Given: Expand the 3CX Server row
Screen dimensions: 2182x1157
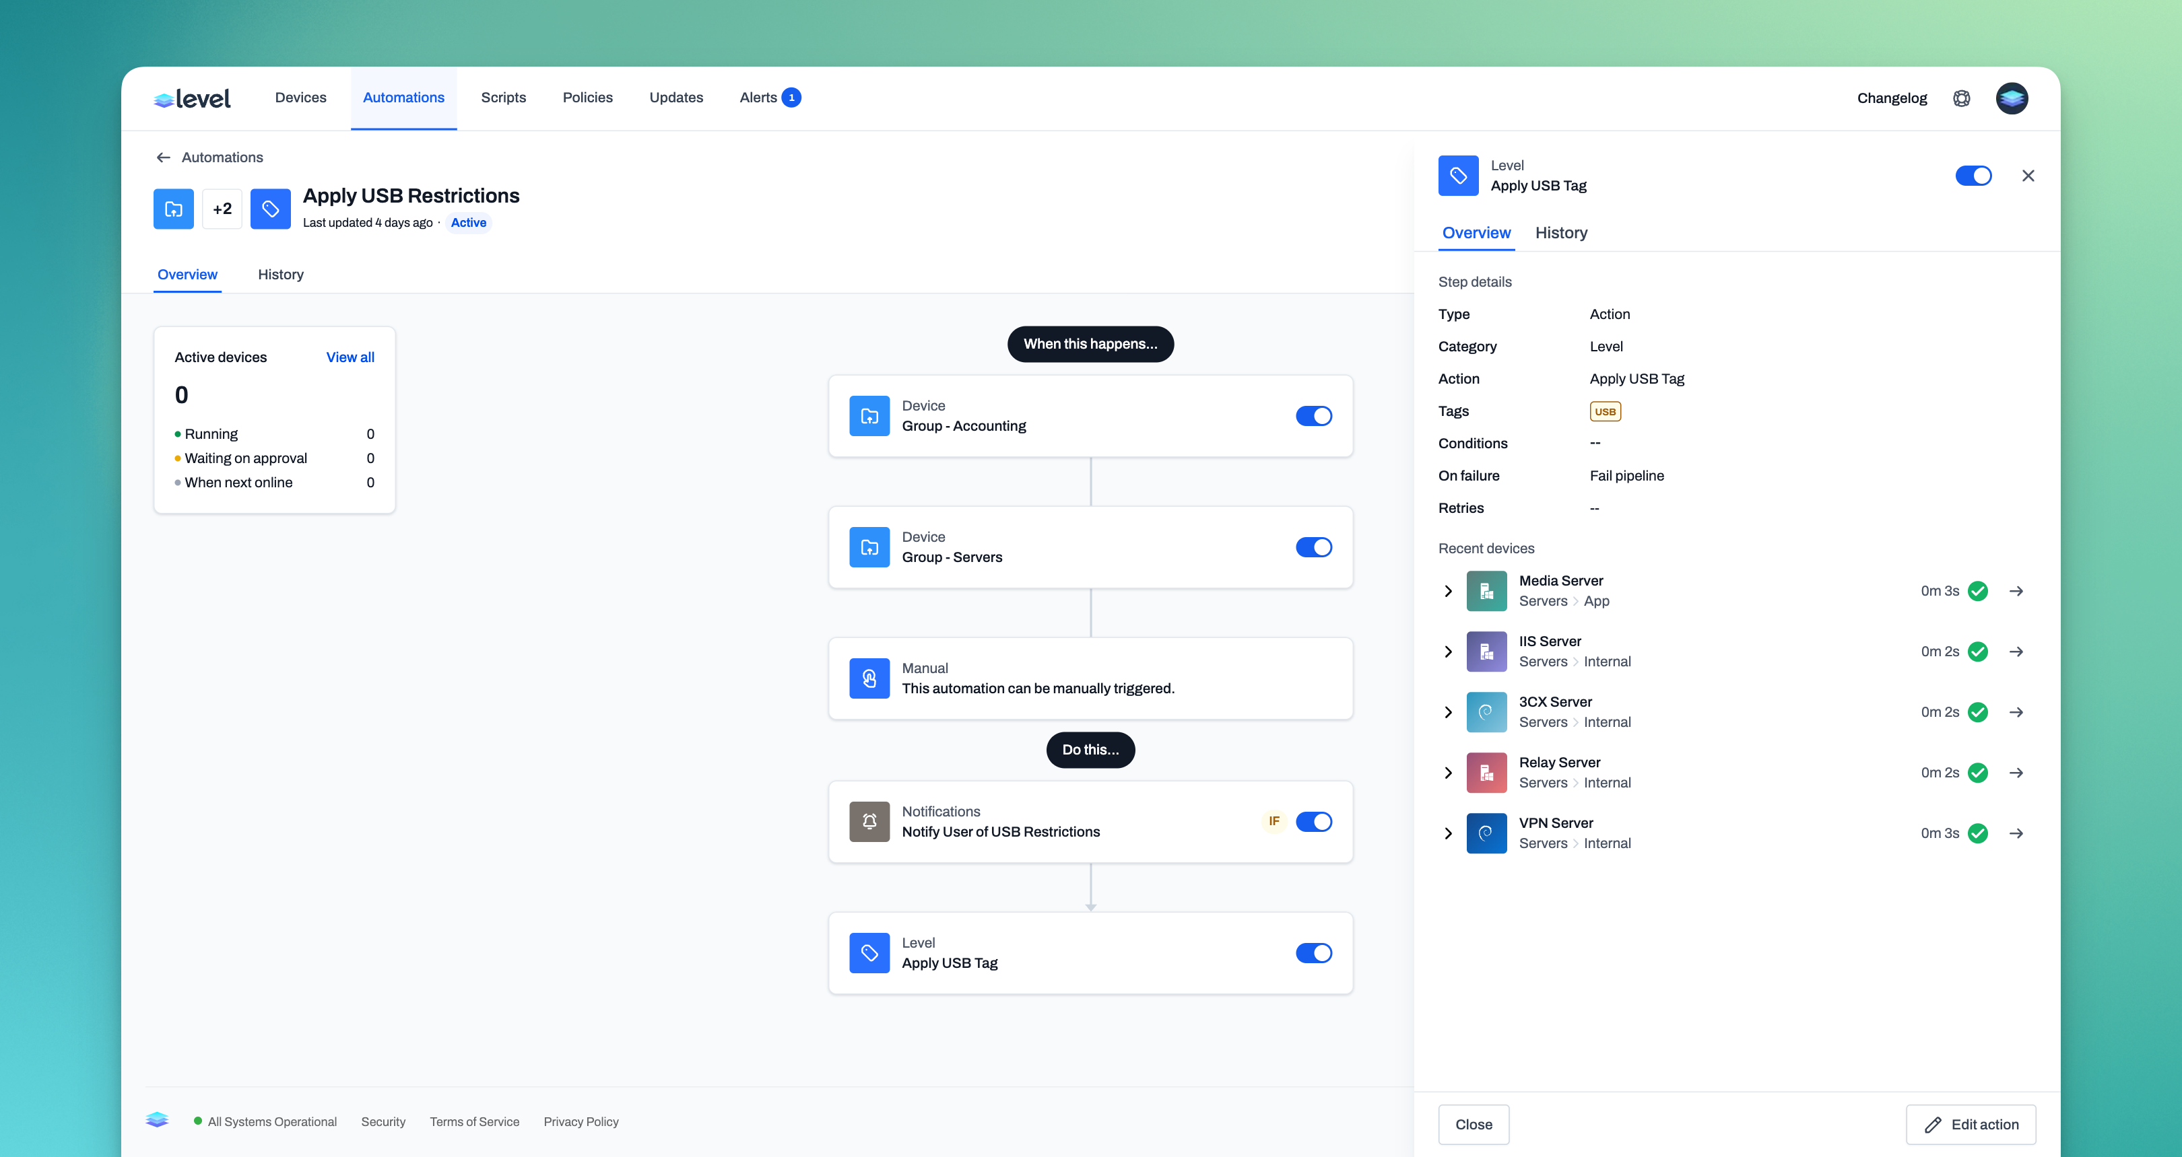Looking at the screenshot, I should pyautogui.click(x=1448, y=712).
